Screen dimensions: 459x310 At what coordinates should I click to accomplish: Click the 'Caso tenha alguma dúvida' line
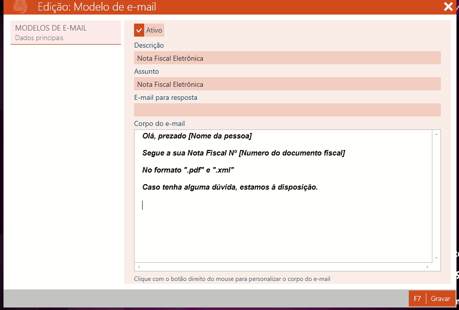(230, 187)
